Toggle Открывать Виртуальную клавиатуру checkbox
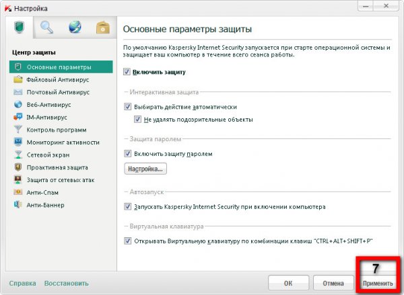The image size is (404, 295). [127, 241]
